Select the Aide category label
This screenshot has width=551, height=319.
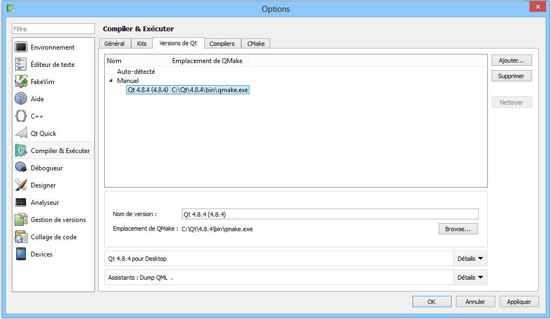pyautogui.click(x=37, y=99)
